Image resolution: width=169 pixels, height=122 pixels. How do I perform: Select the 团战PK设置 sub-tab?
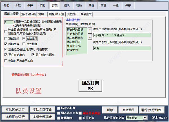click(12, 14)
